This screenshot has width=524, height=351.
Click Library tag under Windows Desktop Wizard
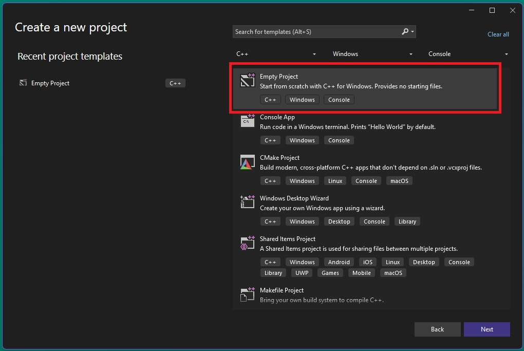pos(407,221)
